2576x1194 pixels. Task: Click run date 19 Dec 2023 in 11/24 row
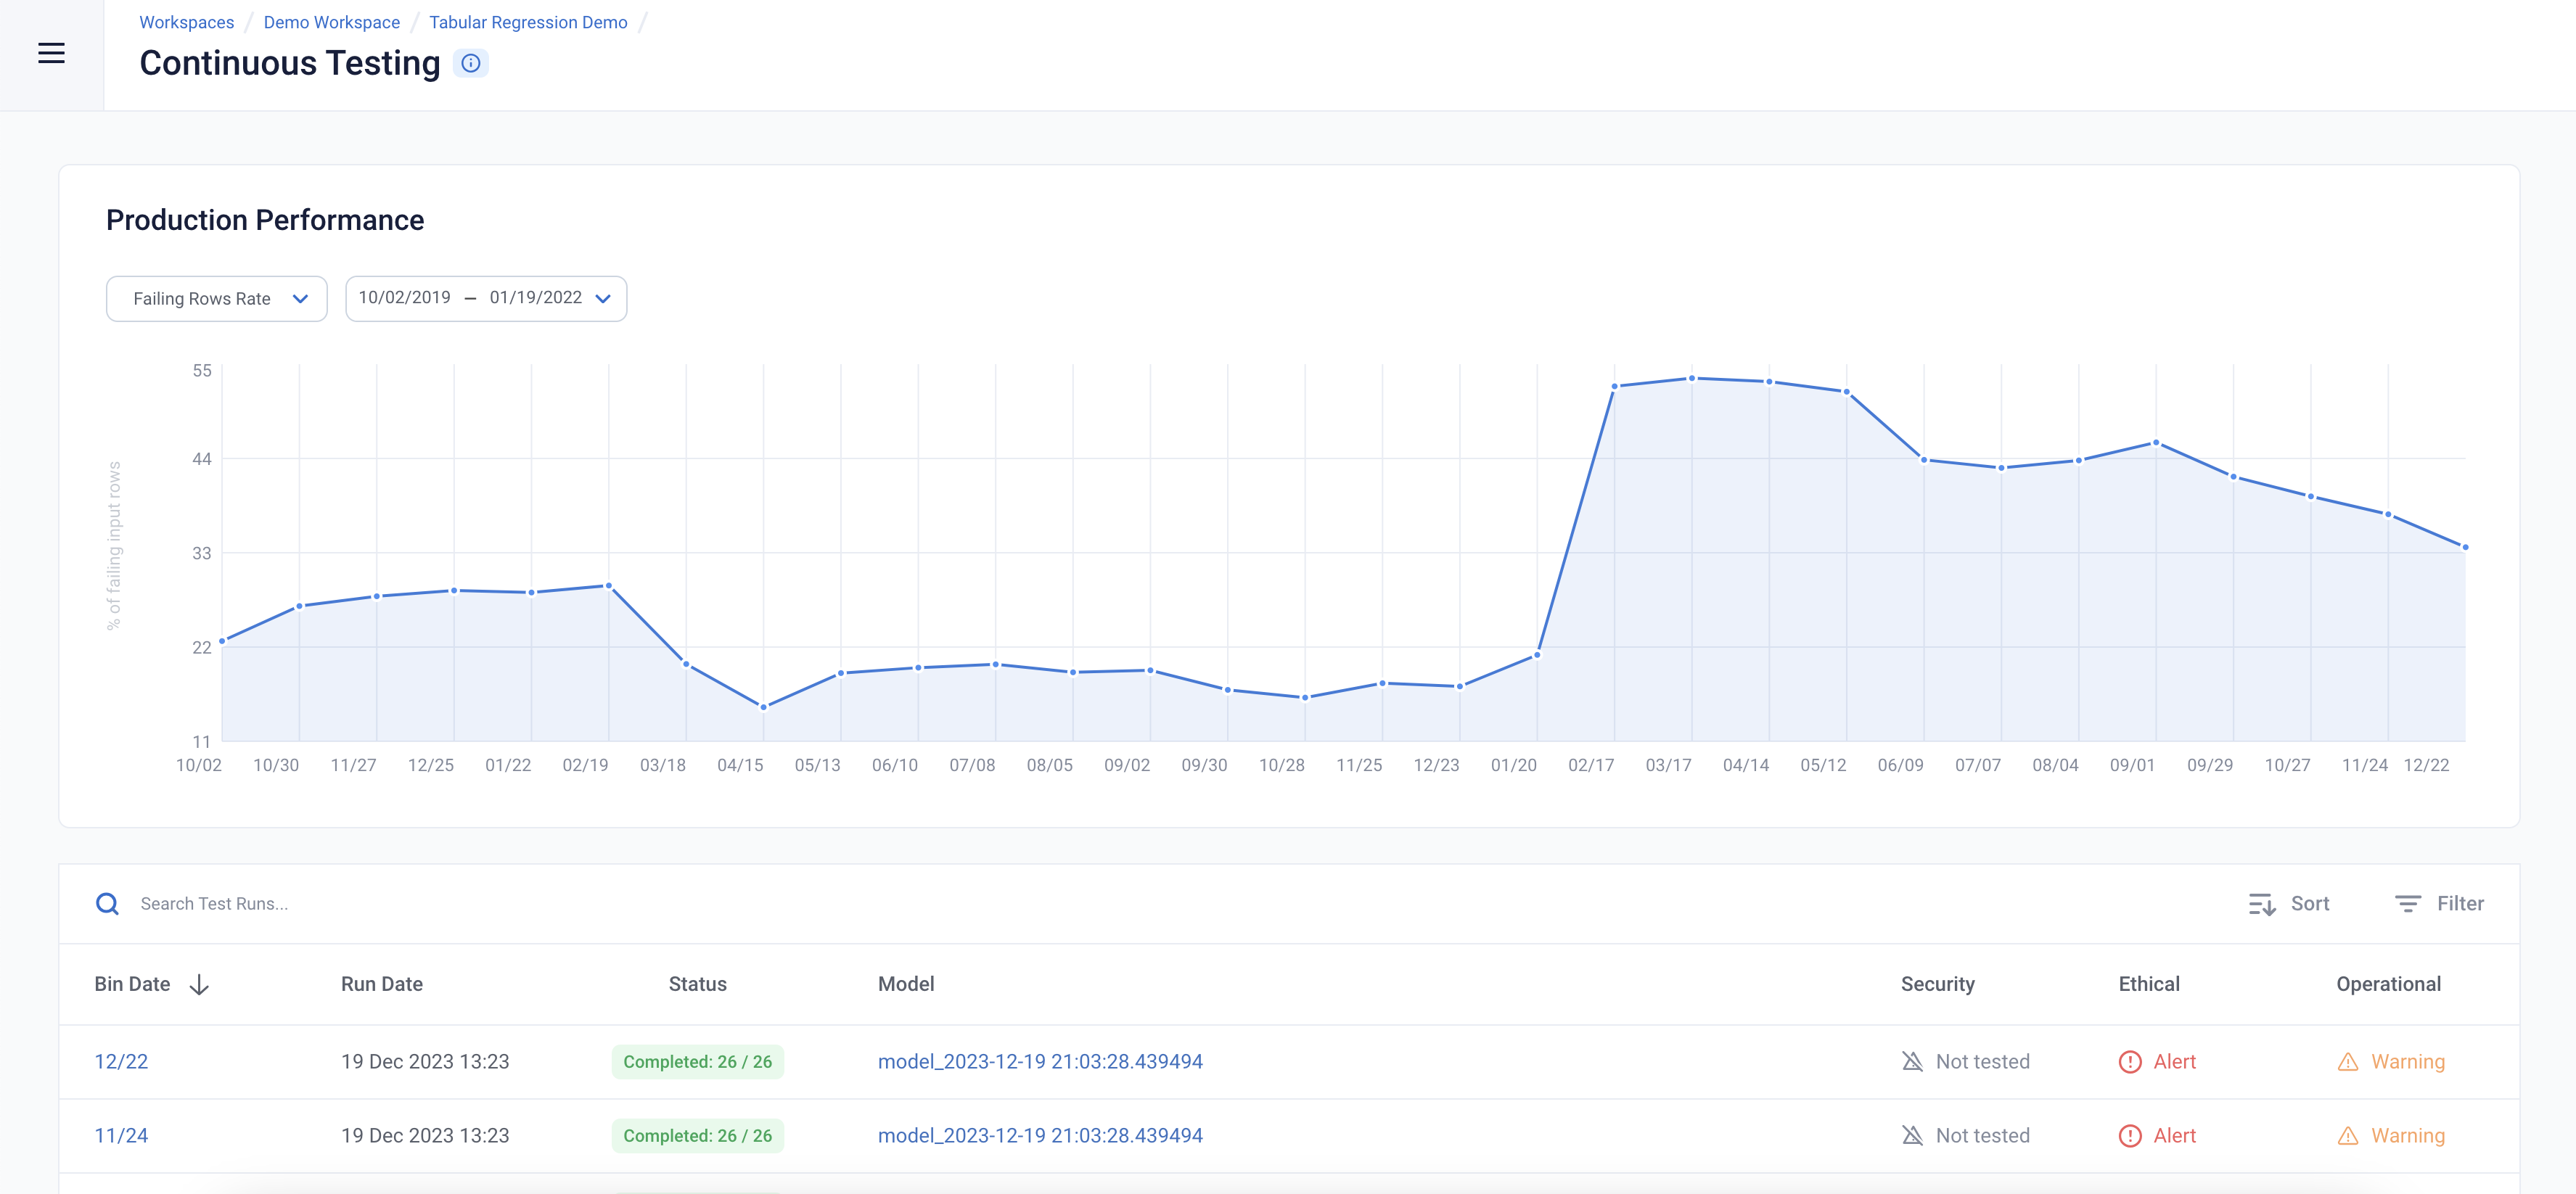(425, 1135)
